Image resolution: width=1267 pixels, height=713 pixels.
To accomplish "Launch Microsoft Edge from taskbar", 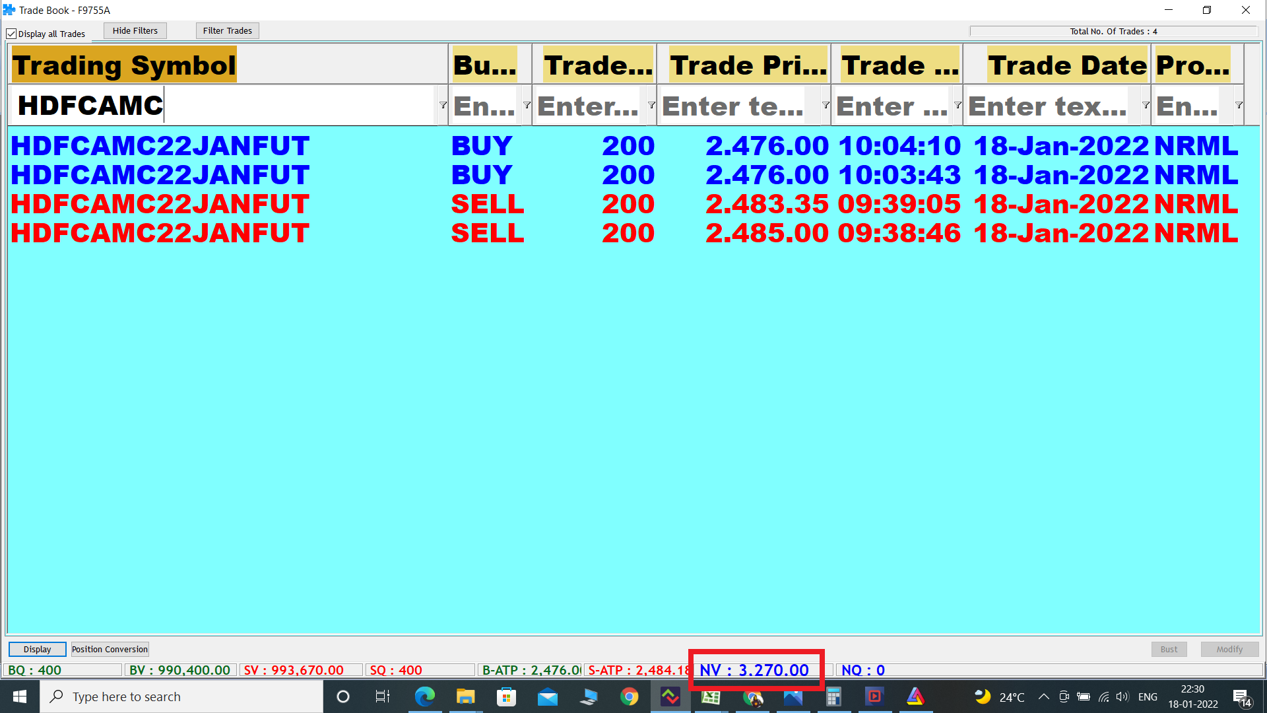I will pos(424,696).
